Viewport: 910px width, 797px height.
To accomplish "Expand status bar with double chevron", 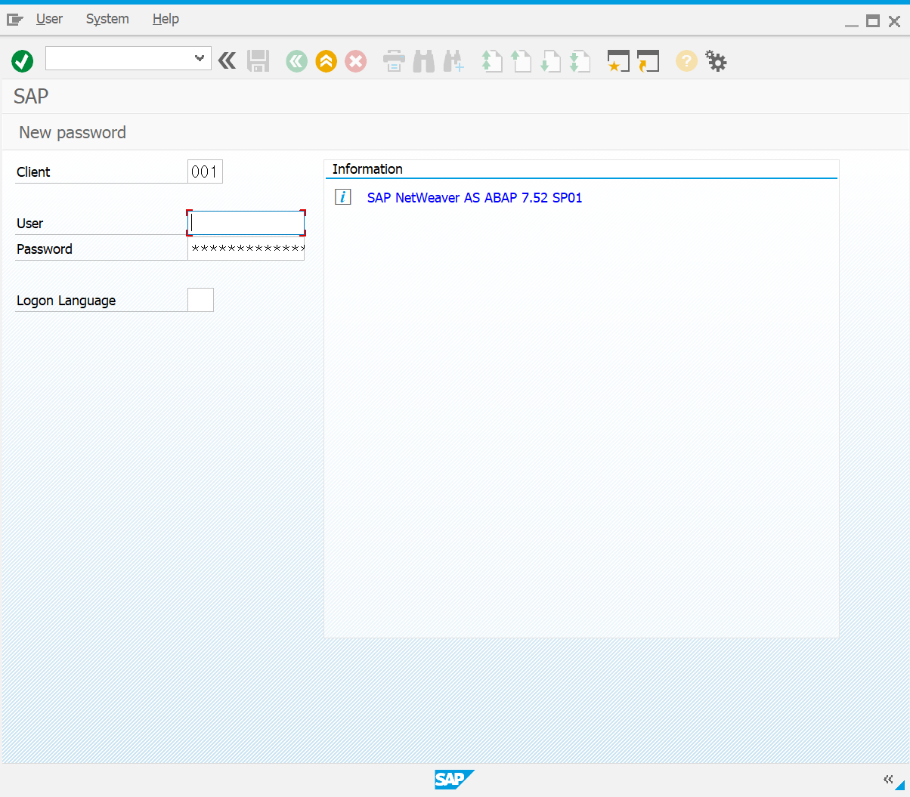I will pos(888,779).
